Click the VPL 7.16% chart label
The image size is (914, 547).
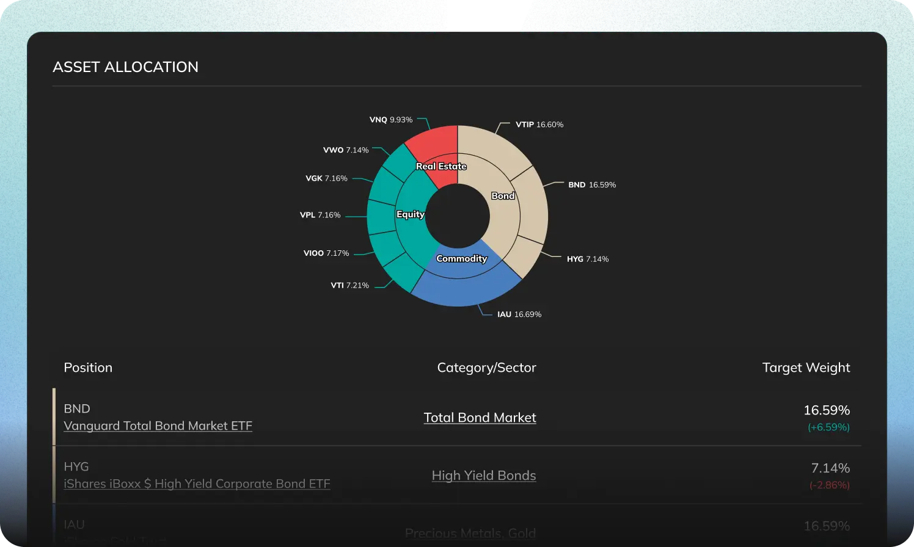coord(320,215)
